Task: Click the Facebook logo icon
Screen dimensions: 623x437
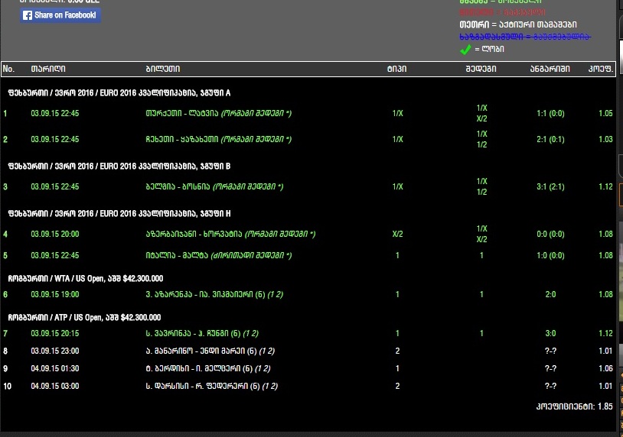Action: point(28,15)
